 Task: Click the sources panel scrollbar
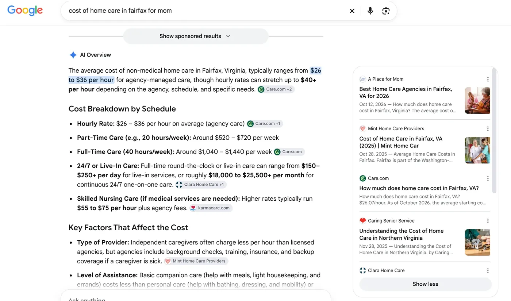point(495,131)
